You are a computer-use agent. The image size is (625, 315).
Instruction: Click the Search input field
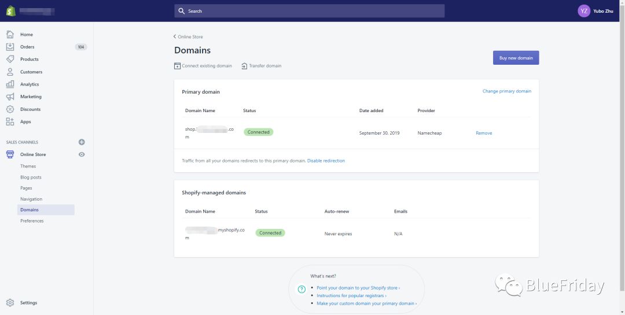[x=309, y=11]
